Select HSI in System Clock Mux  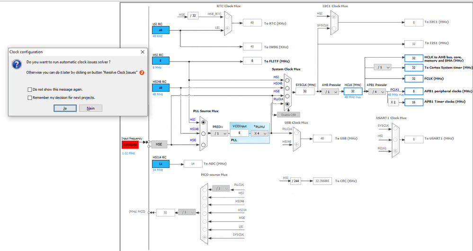287,80
